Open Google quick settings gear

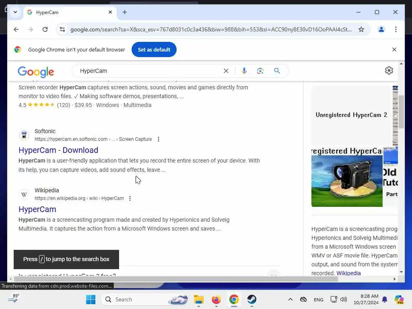(389, 70)
